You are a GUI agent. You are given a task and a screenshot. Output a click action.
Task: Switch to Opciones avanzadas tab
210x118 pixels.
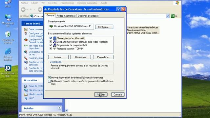pyautogui.click(x=88, y=16)
